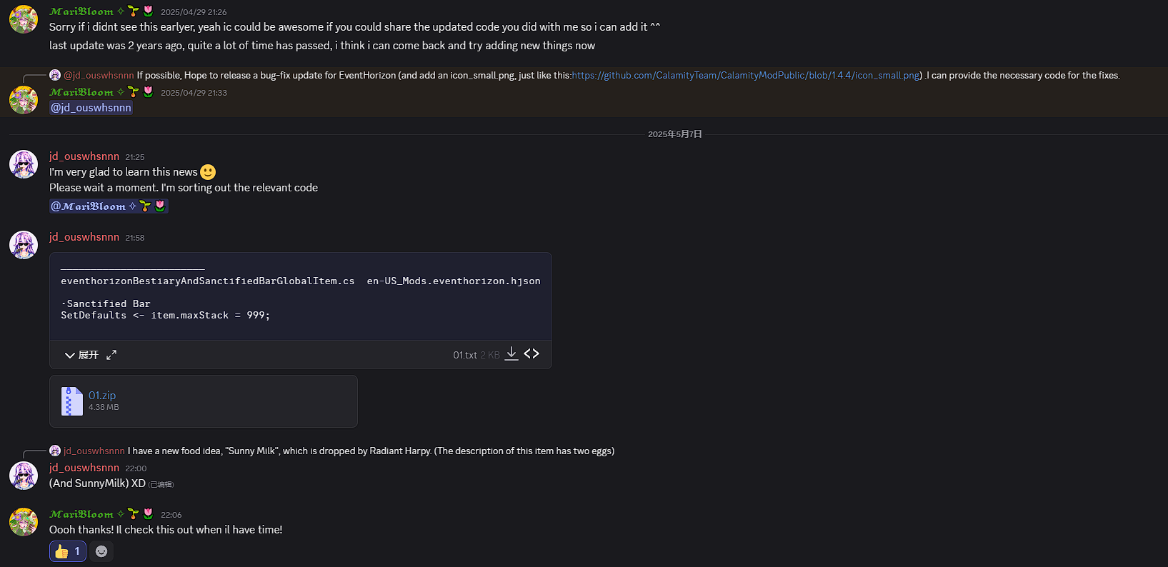Click the small avatar in the Sunny Milk reply preview
The width and height of the screenshot is (1168, 567).
(x=55, y=451)
